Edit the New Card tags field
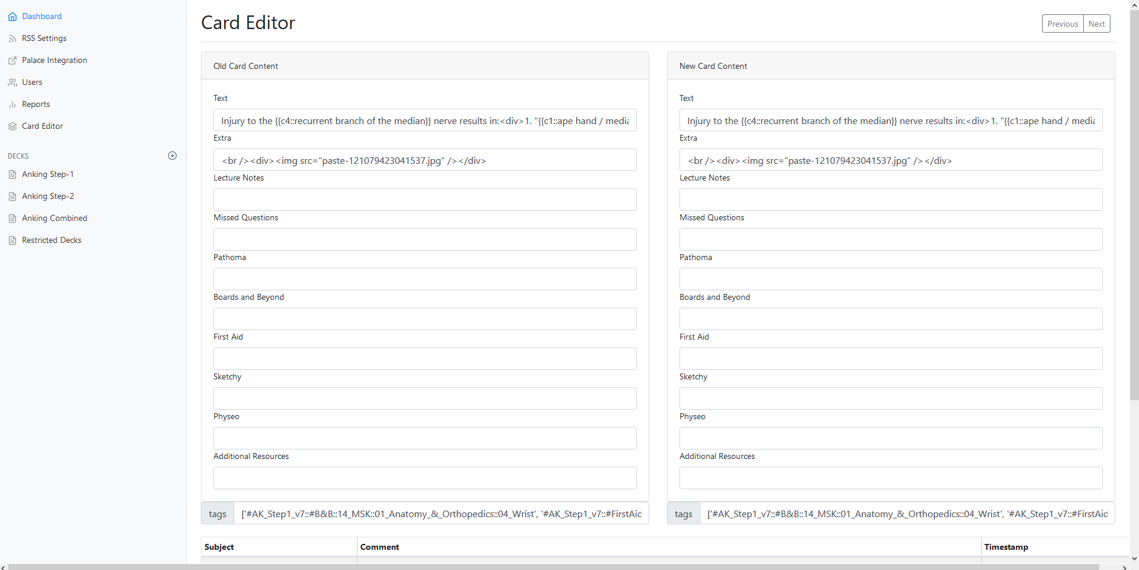 point(907,514)
